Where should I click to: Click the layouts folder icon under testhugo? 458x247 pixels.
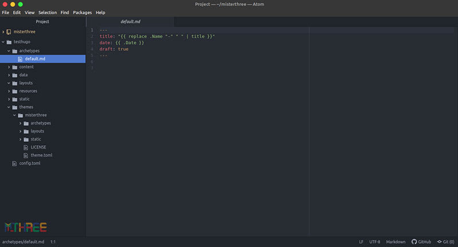(15, 83)
